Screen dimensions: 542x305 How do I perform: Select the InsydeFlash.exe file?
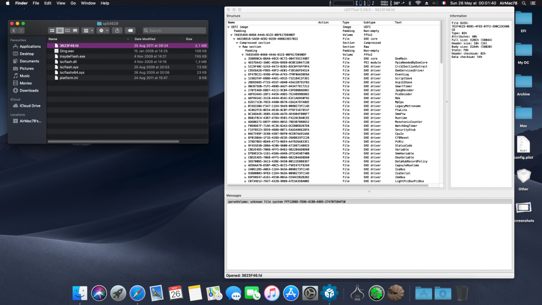click(x=127, y=56)
